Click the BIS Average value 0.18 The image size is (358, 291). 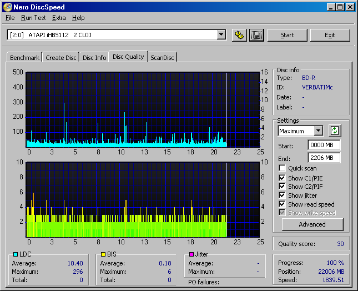tap(165, 263)
